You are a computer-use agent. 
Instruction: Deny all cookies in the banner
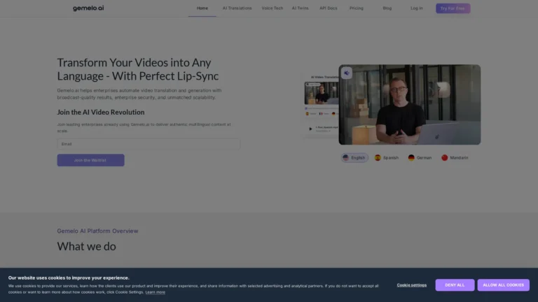tap(455, 285)
